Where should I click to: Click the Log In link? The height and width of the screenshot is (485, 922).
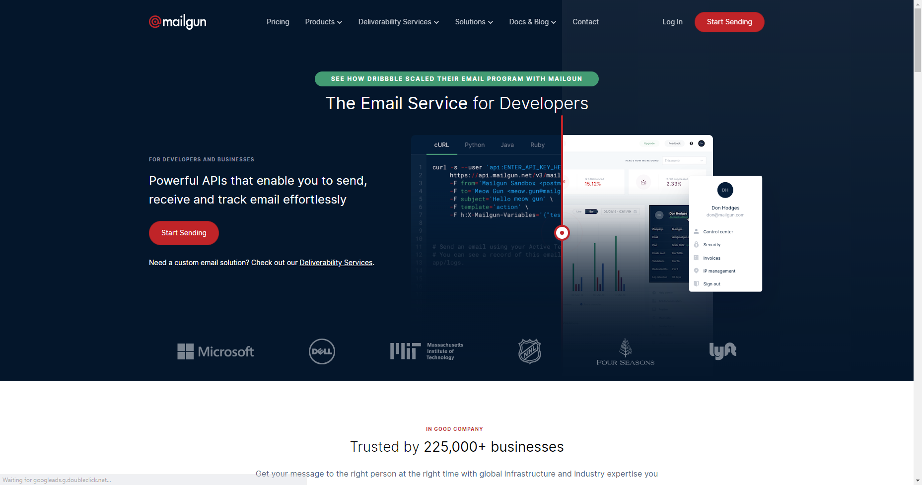tap(672, 22)
